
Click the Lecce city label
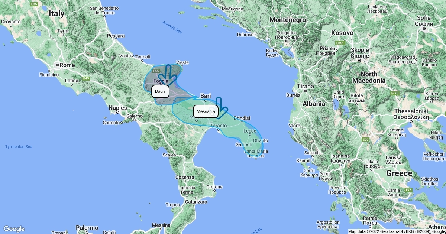(x=249, y=131)
